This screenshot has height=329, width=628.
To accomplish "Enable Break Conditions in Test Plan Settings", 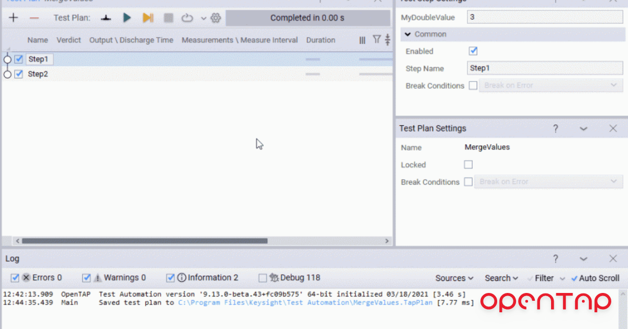I will point(468,182).
